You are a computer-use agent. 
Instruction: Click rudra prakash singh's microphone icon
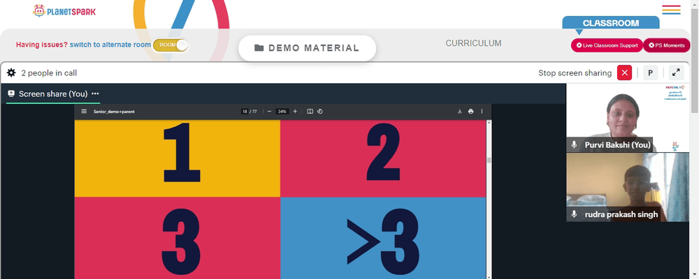click(x=574, y=214)
